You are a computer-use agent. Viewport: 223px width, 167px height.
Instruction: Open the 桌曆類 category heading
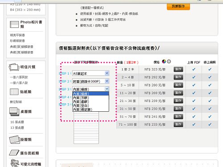26,111
